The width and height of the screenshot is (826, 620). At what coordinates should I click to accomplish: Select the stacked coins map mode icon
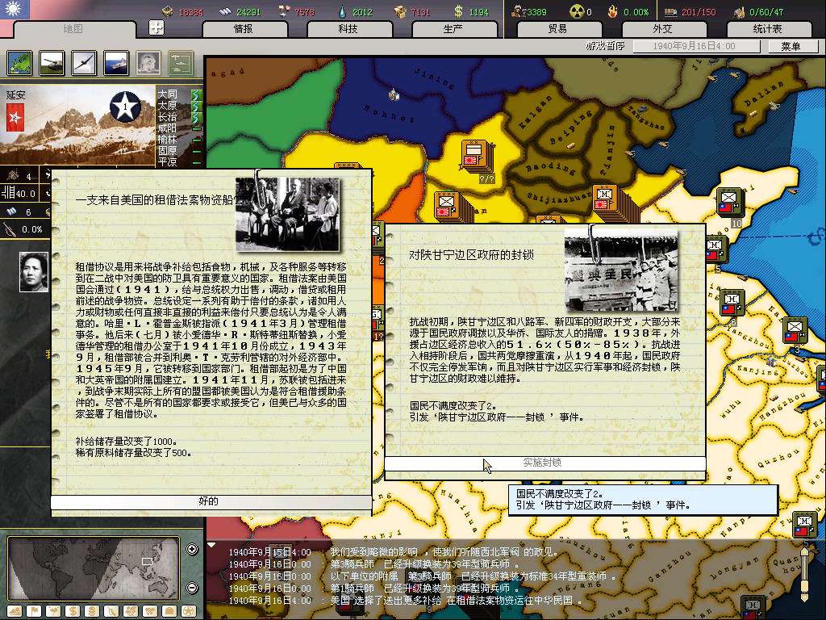coord(92,611)
